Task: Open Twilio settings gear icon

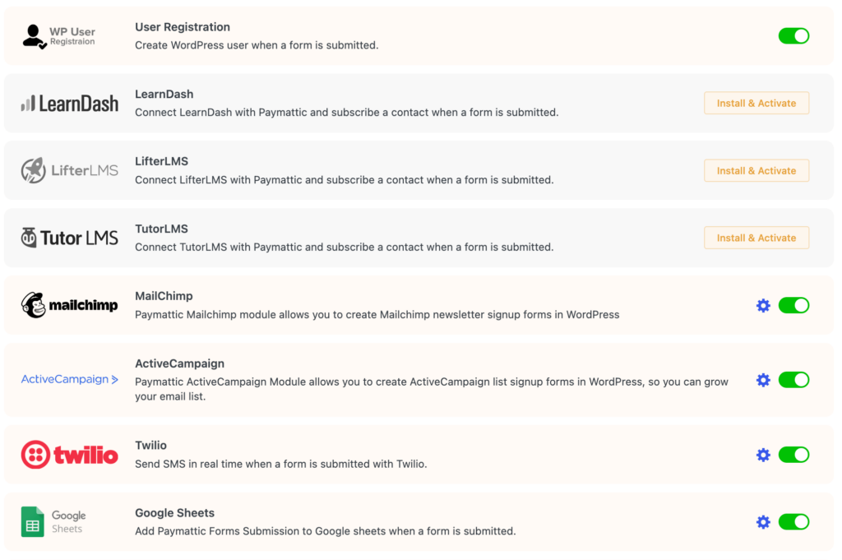Action: [763, 455]
